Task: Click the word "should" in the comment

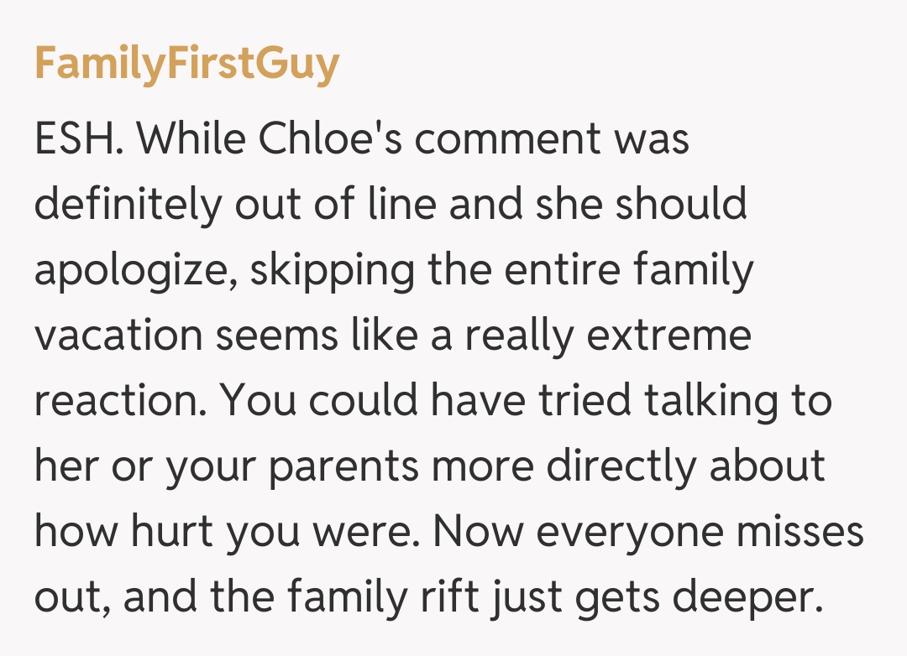Action: (681, 205)
